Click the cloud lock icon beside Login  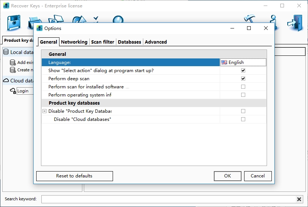[13, 91]
